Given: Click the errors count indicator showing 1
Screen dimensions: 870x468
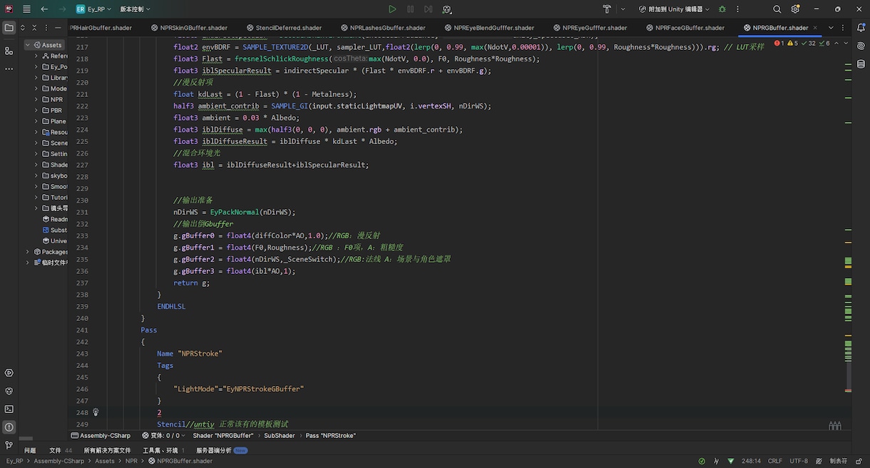Looking at the screenshot, I should pyautogui.click(x=779, y=44).
